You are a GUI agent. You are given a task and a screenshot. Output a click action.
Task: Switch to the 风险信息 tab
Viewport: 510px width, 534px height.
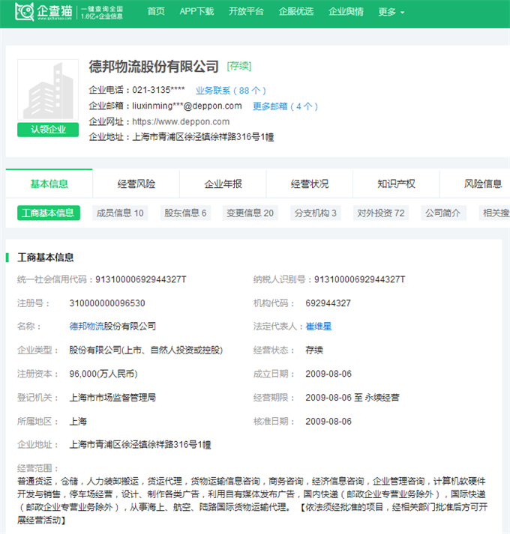(x=483, y=183)
